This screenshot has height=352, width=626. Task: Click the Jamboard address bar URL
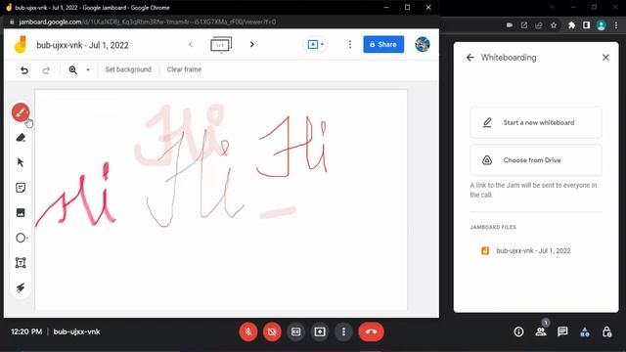pos(148,22)
